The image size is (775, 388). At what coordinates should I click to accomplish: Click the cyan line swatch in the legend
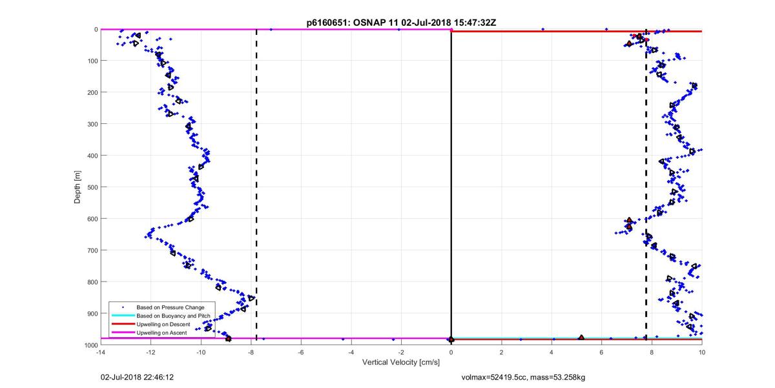[x=123, y=316]
